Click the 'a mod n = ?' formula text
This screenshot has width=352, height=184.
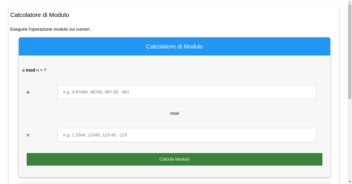34,70
